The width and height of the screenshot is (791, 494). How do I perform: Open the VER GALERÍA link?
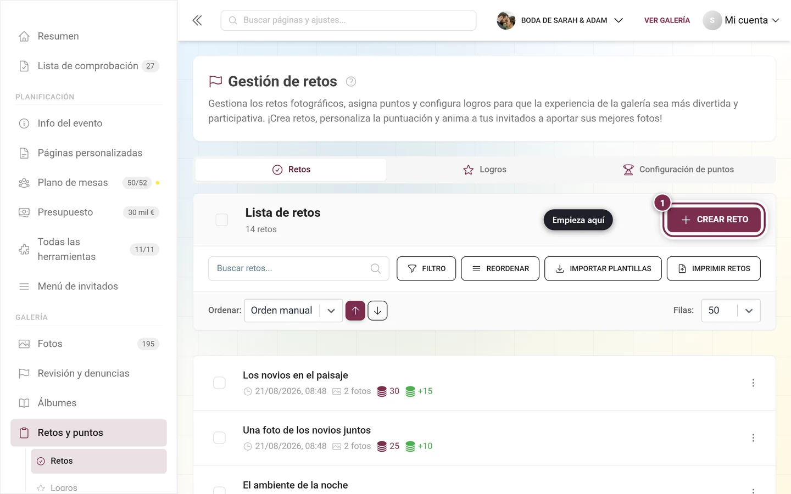coord(667,20)
